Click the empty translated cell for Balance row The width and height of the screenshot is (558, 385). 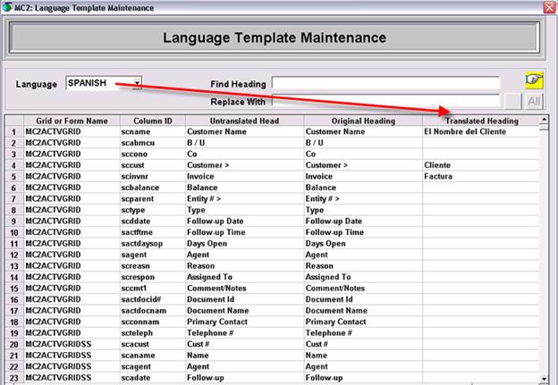pyautogui.click(x=481, y=188)
